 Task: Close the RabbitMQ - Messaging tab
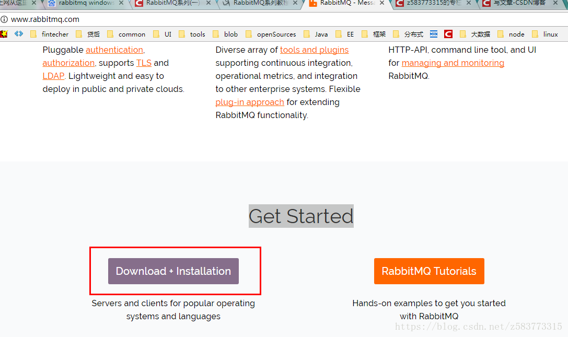tap(382, 3)
